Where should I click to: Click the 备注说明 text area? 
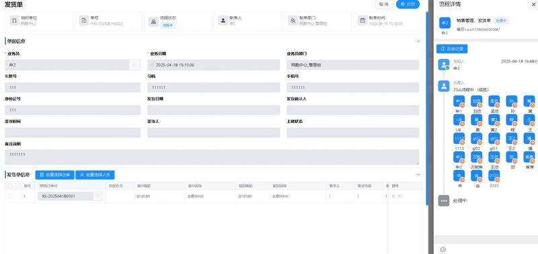pyautogui.click(x=212, y=157)
